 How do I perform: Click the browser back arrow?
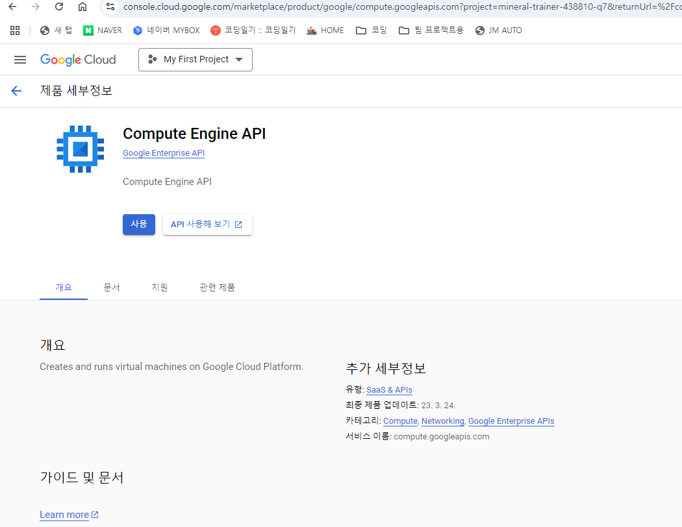pyautogui.click(x=12, y=6)
